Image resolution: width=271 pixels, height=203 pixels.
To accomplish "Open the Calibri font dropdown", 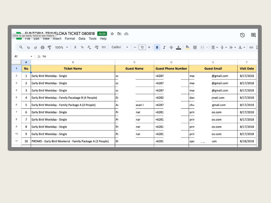I will click(x=120, y=47).
